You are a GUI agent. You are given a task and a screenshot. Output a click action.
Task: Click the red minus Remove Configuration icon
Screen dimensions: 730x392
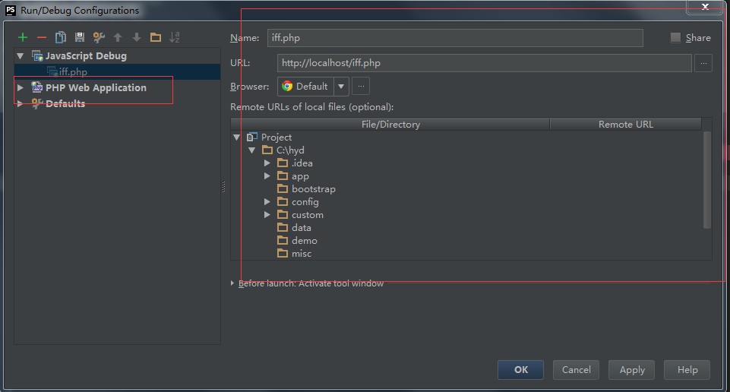42,37
